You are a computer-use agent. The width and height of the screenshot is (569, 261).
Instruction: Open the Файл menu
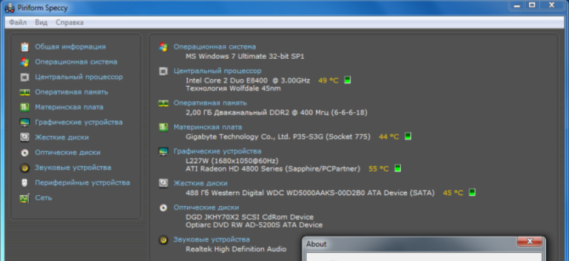tap(18, 22)
